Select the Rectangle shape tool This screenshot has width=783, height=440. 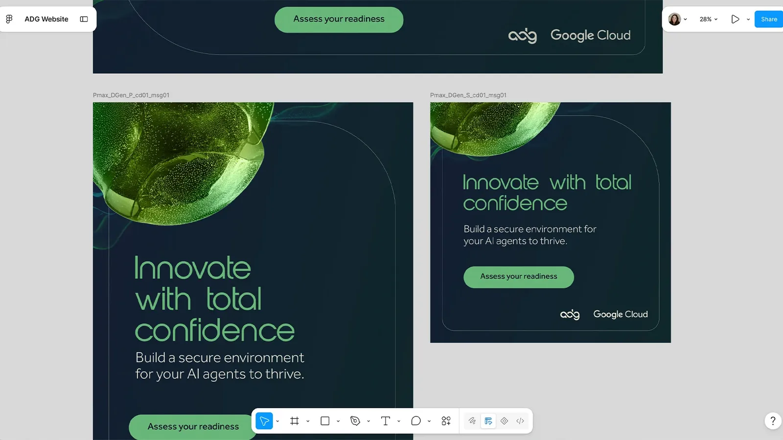[325, 421]
